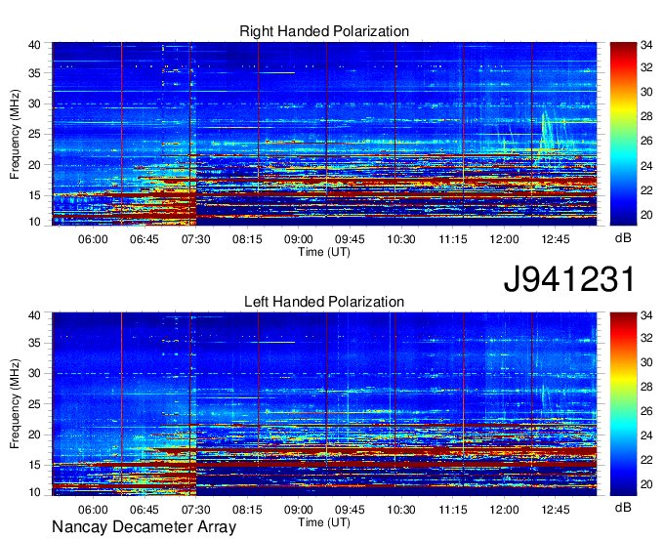Click the '34' label on Left Handed color bar
The width and height of the screenshot is (664, 539).
tap(646, 314)
